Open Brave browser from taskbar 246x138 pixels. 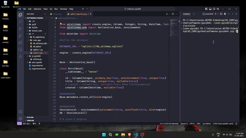[130, 135]
